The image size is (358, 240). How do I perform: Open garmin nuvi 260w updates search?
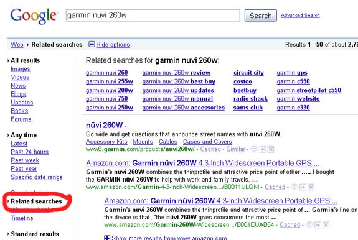click(178, 90)
